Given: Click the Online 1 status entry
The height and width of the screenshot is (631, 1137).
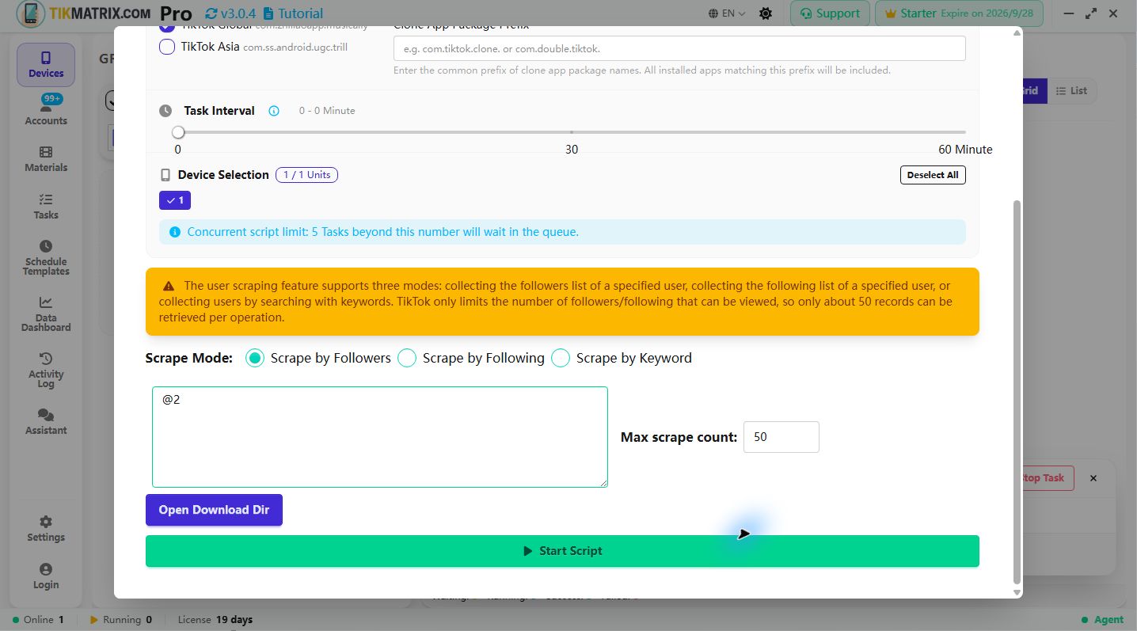Looking at the screenshot, I should tap(38, 620).
